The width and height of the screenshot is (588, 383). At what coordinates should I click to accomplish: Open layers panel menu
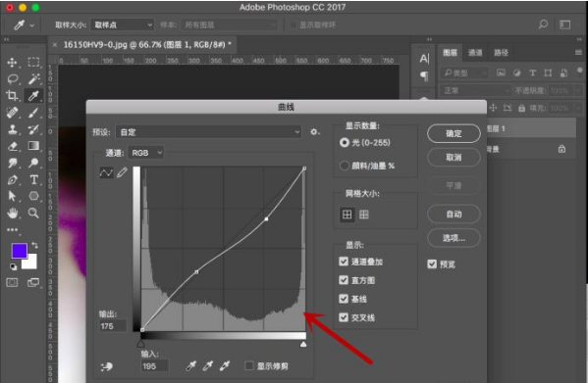coord(578,52)
